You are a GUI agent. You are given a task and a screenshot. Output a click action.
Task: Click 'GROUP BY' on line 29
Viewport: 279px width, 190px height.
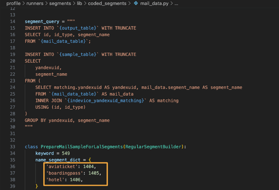(35, 120)
